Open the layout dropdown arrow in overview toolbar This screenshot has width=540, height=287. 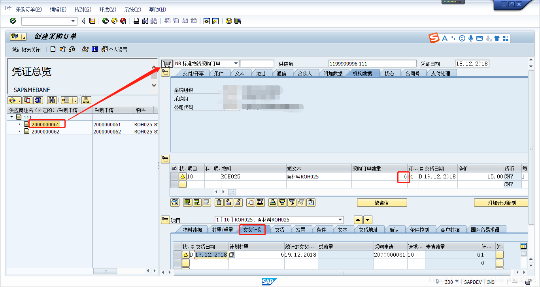click(75, 100)
